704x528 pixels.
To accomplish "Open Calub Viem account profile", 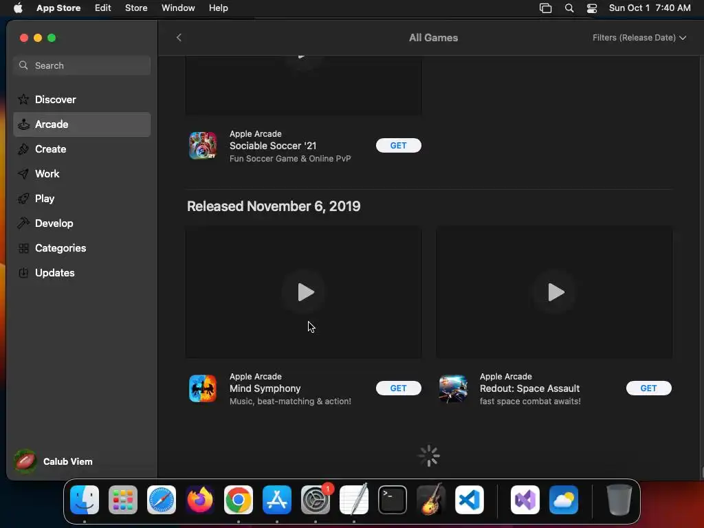I will click(x=54, y=461).
